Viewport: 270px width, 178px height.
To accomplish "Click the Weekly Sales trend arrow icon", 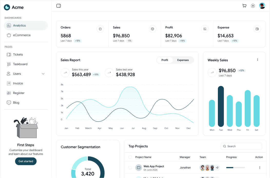I will 212,72.
